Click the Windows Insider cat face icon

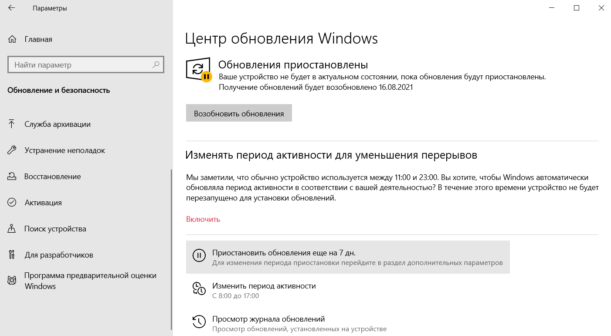(12, 281)
